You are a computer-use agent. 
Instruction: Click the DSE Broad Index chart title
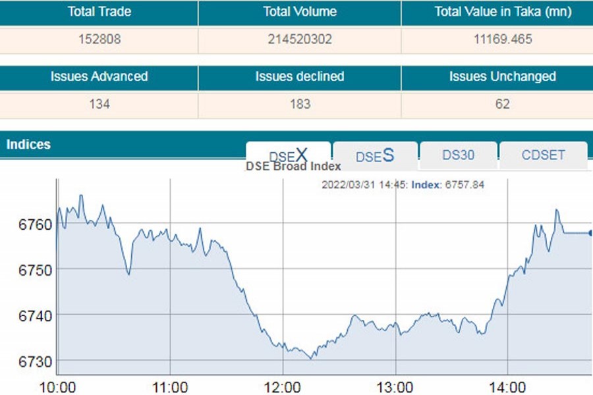pyautogui.click(x=293, y=167)
